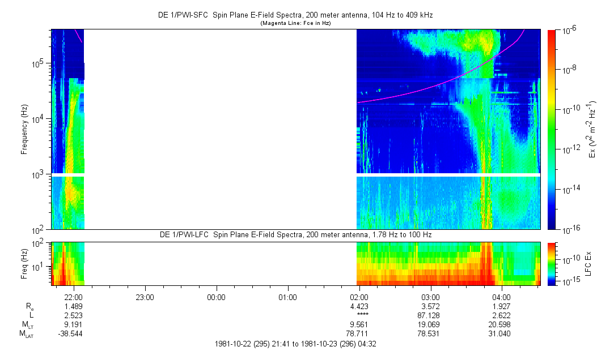Click the MLAT ephemeris row label
Image resolution: width=614 pixels, height=351 pixels.
point(26,335)
